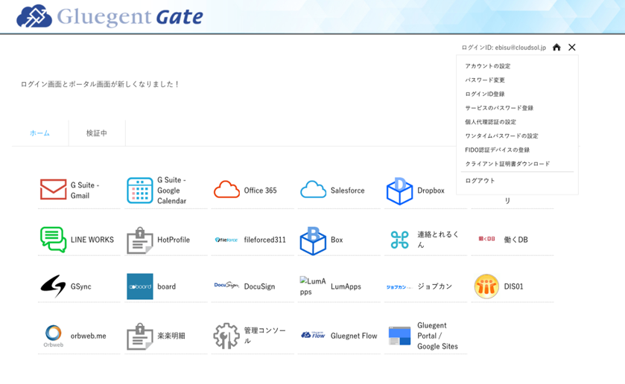Open the 管理コンソール gear icon

coord(226,336)
